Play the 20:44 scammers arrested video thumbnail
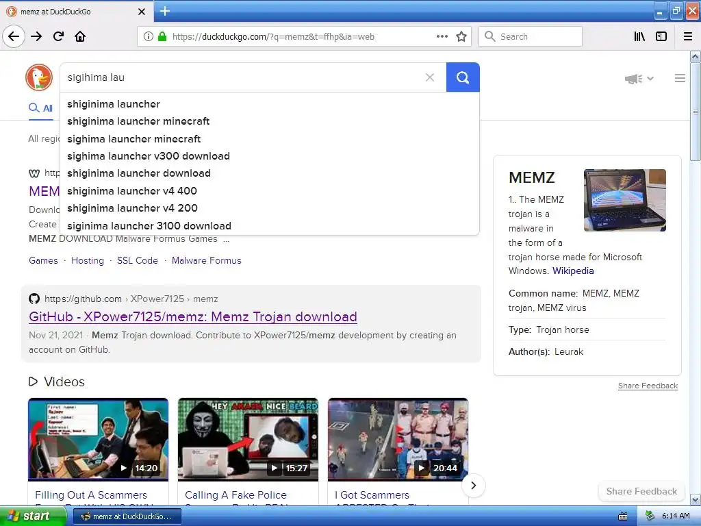 pos(398,439)
